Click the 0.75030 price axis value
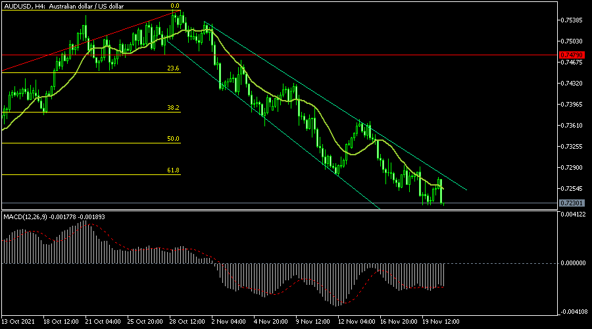The height and width of the screenshot is (329, 592). tap(571, 41)
